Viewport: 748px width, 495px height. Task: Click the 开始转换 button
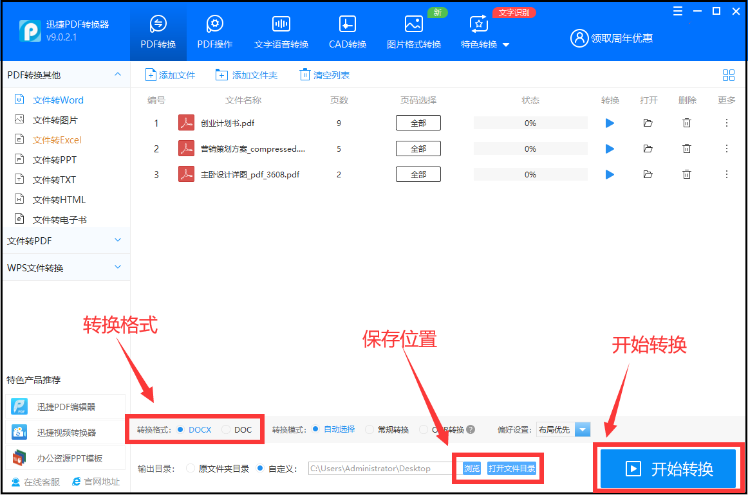[668, 468]
